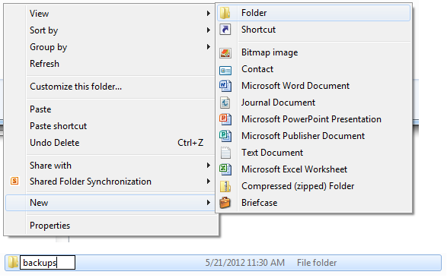Click the Excel Worksheet icon
Image resolution: width=447 pixels, height=278 pixels.
coord(225,169)
